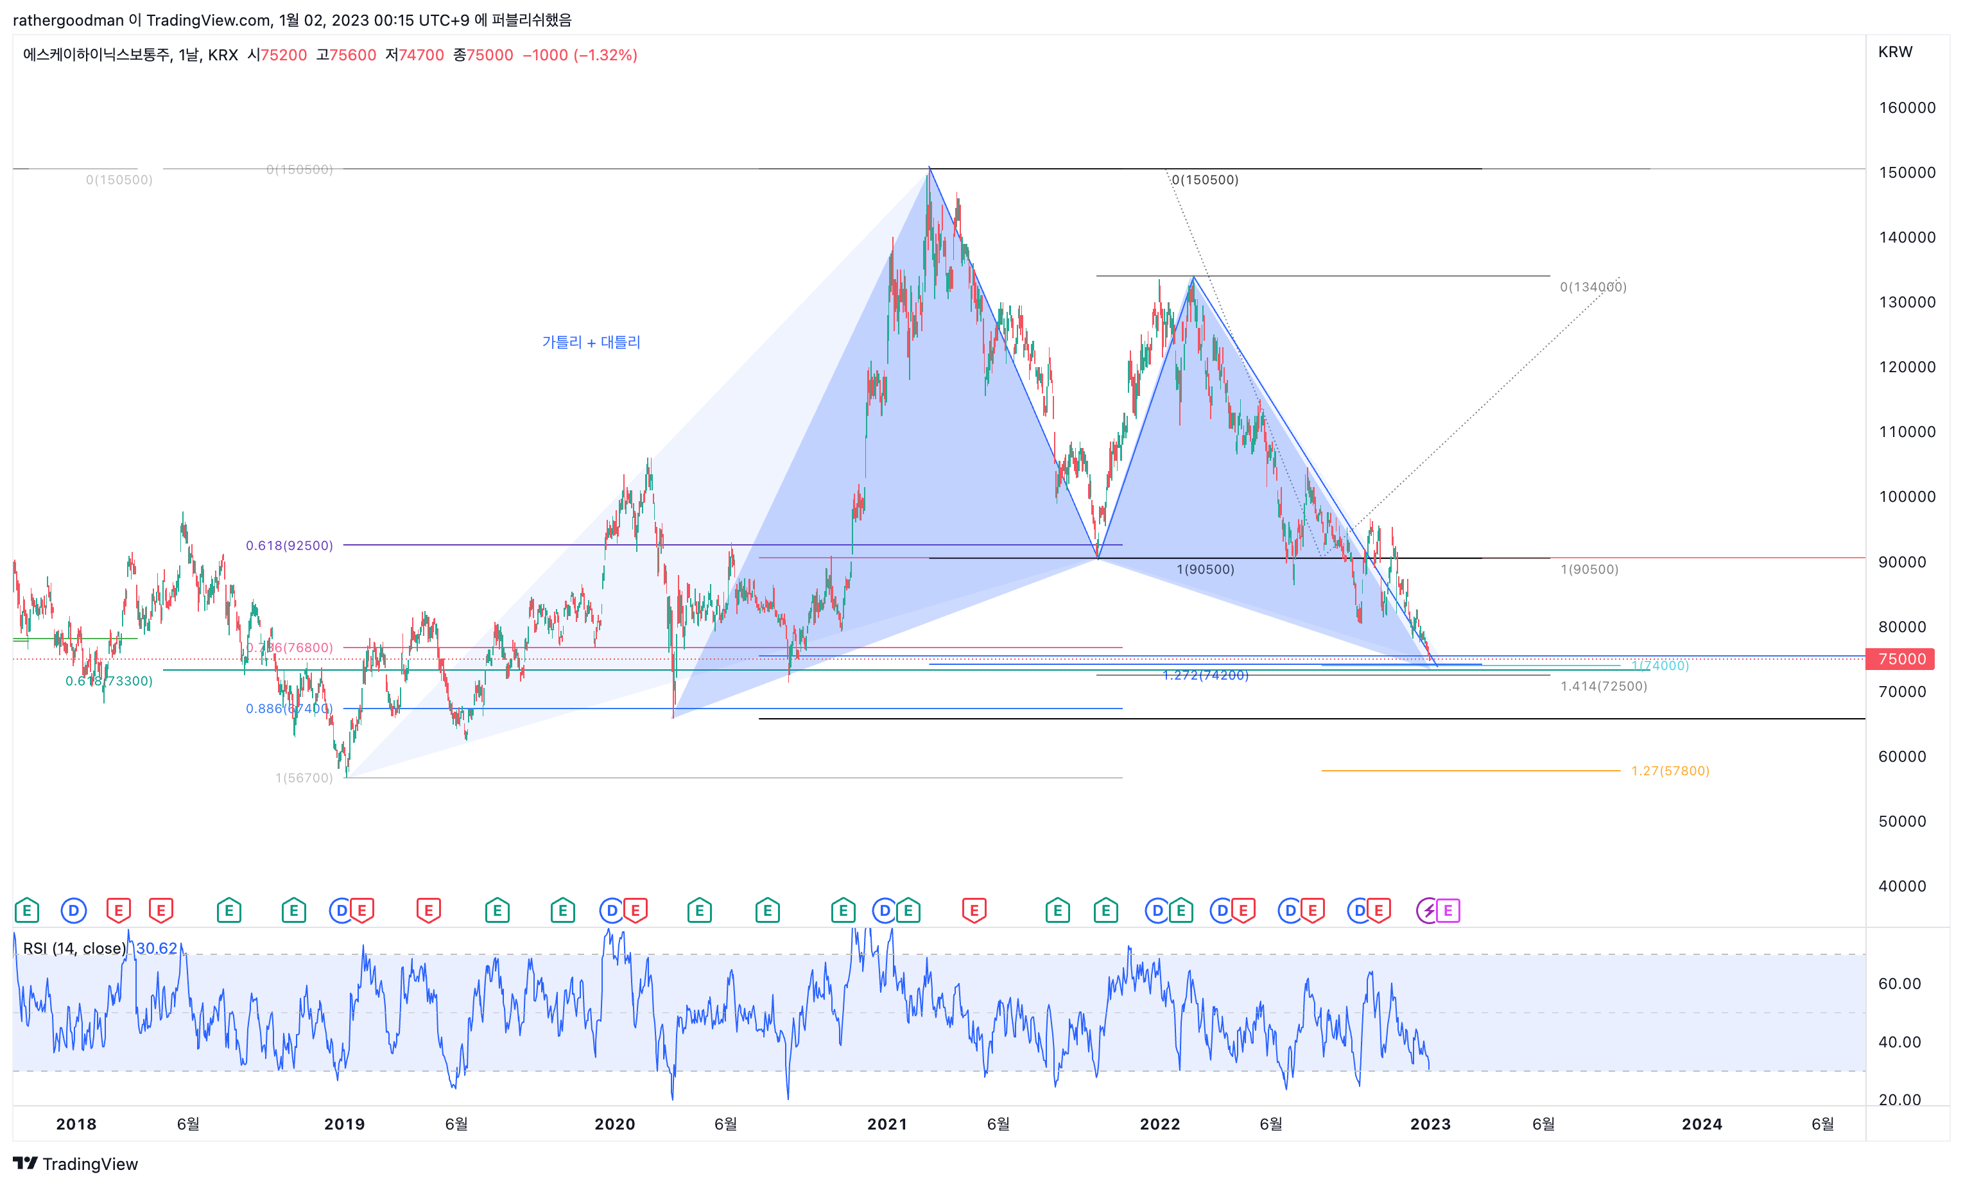The height and width of the screenshot is (1186, 1963).
Task: Click the 2019 label on time axis
Action: 344,1124
